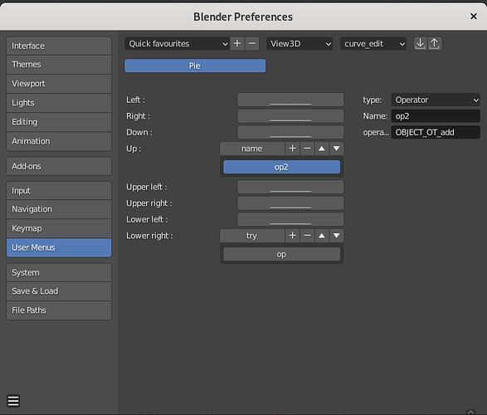Click the 'try' field in Lower right row
This screenshot has height=415, width=487.
[252, 236]
